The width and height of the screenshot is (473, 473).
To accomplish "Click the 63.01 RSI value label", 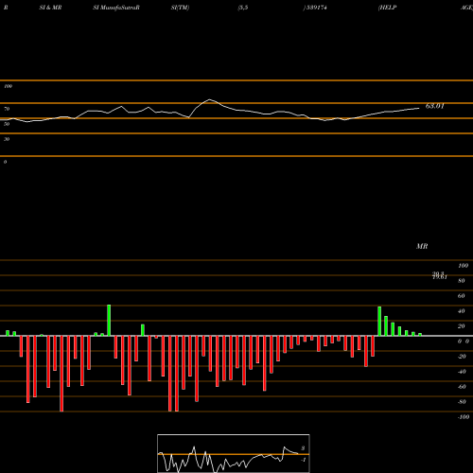I will pyautogui.click(x=435, y=106).
